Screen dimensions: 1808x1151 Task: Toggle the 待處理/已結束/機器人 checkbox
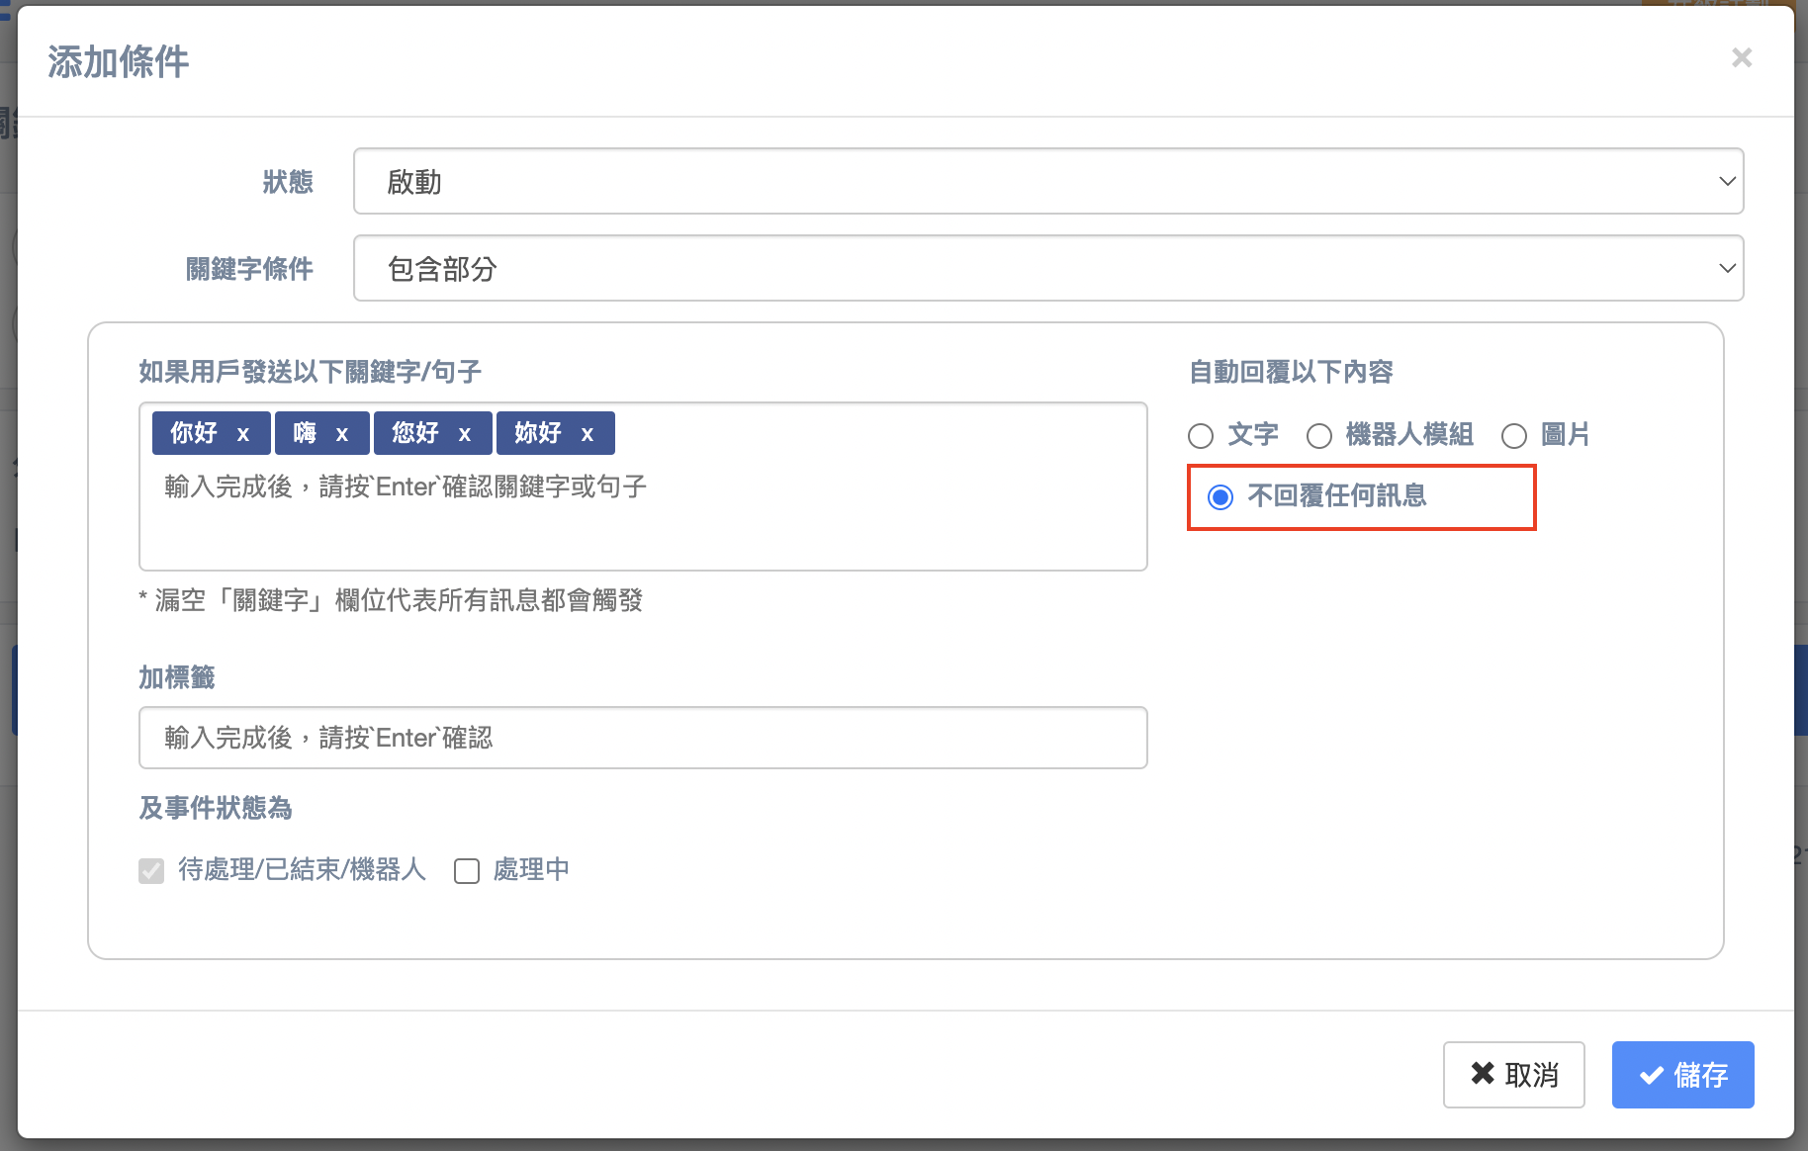[151, 871]
